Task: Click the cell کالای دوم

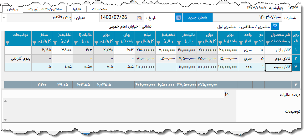Action: pyautogui.click(x=278, y=59)
